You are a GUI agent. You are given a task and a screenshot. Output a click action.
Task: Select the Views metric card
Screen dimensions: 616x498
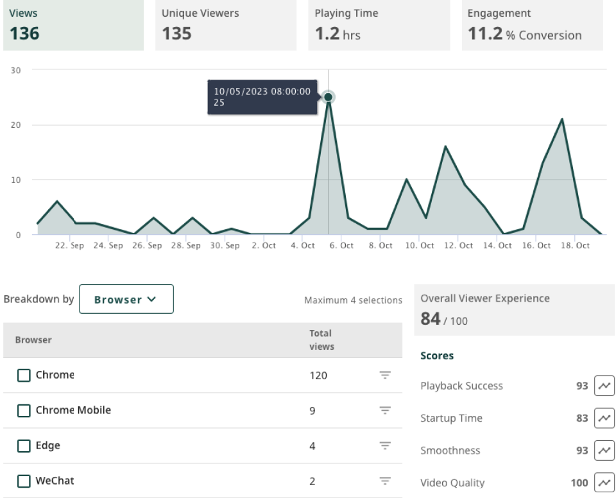coord(73,25)
